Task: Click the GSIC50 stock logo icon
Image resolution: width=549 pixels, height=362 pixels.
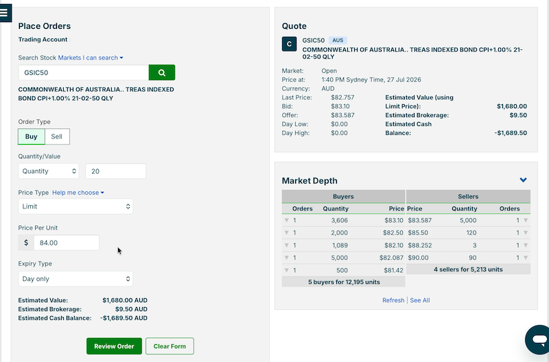Action: pyautogui.click(x=289, y=44)
